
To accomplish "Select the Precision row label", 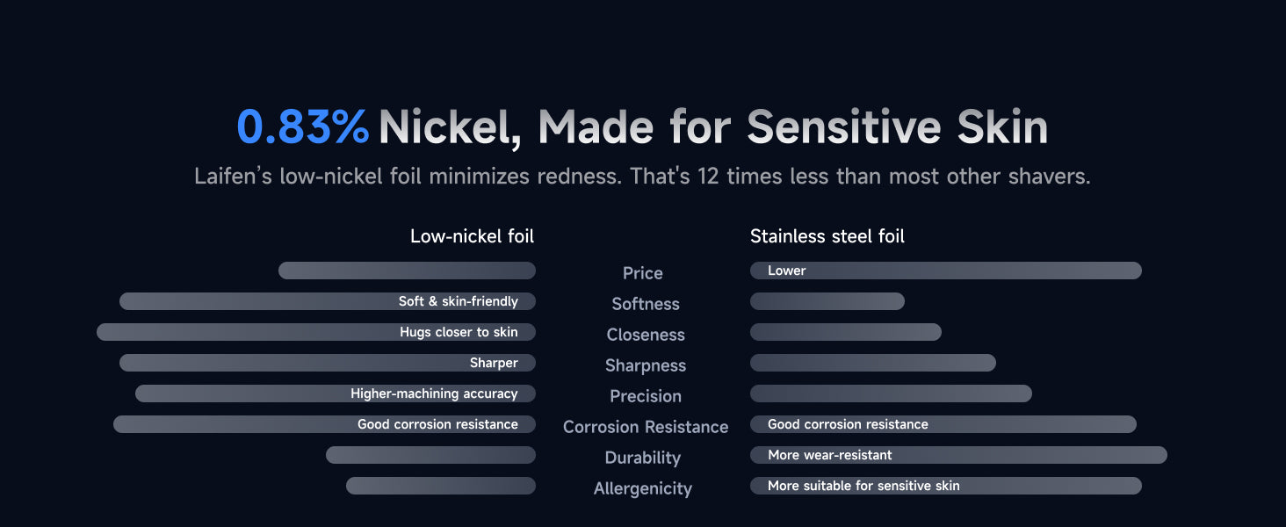I will click(x=646, y=396).
